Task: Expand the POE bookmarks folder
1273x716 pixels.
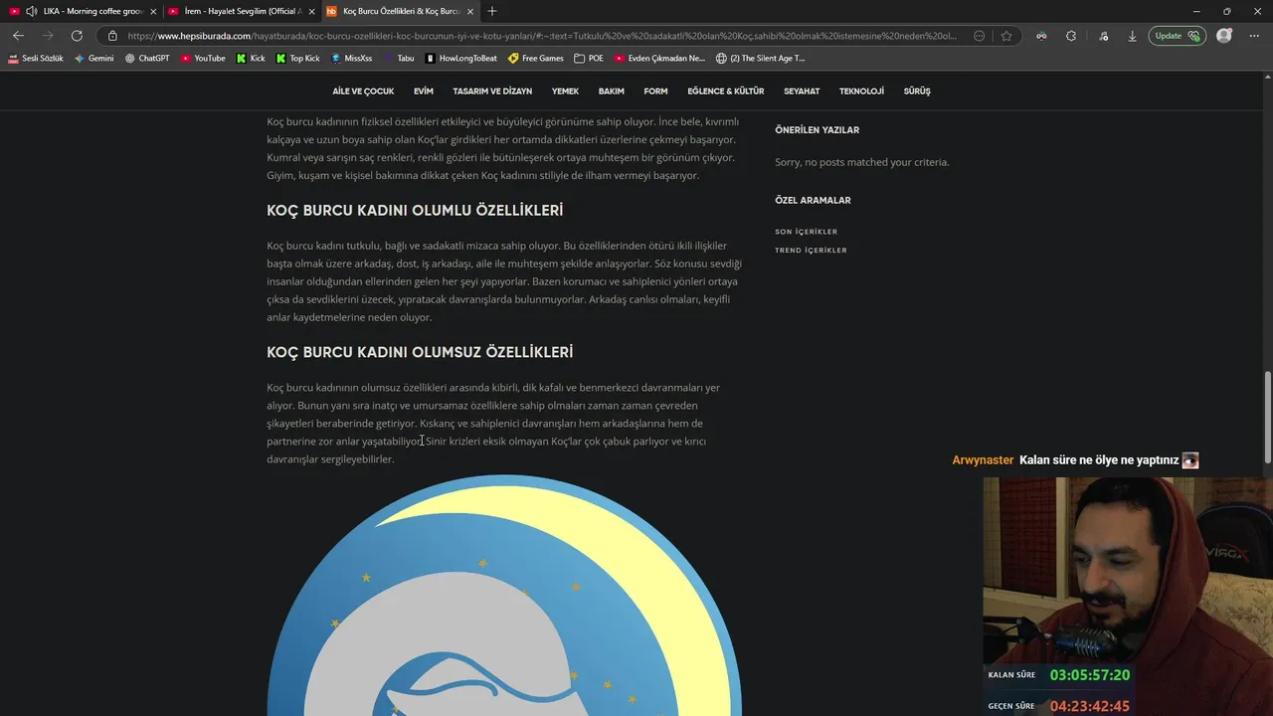Action: pyautogui.click(x=589, y=59)
